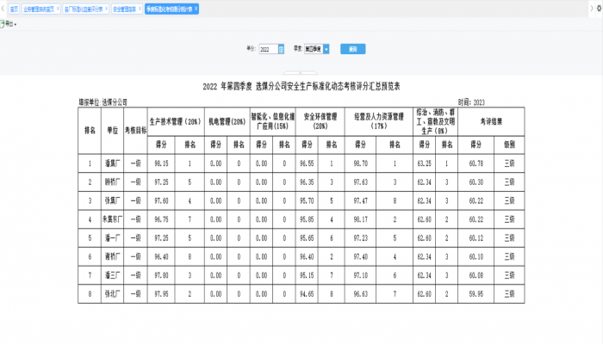Click the 考评结果 column header
The image size is (603, 344).
point(491,122)
